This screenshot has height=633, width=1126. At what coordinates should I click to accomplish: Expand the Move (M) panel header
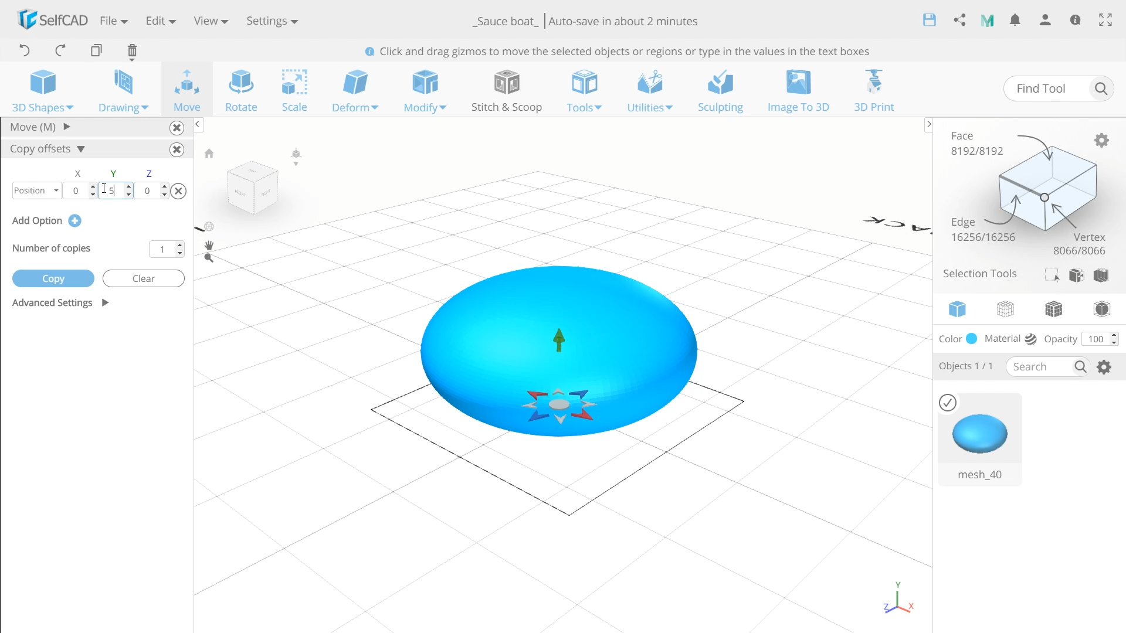click(x=40, y=127)
